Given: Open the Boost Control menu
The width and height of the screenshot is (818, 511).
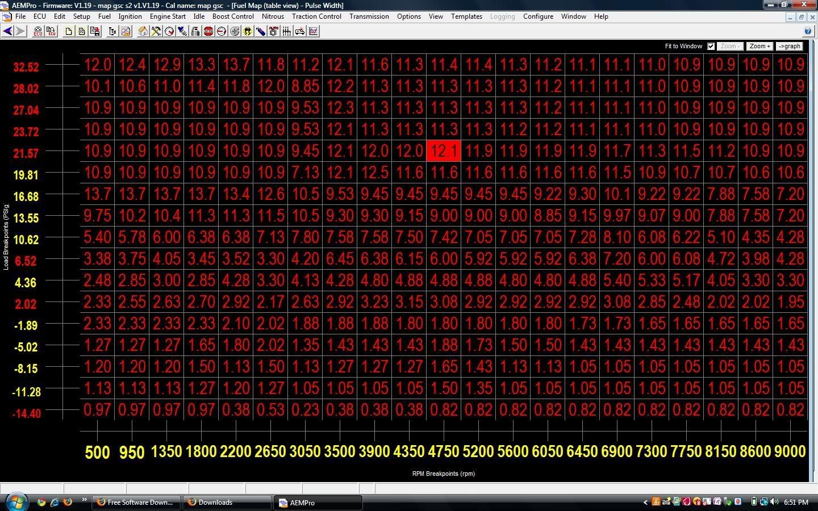Looking at the screenshot, I should point(233,16).
